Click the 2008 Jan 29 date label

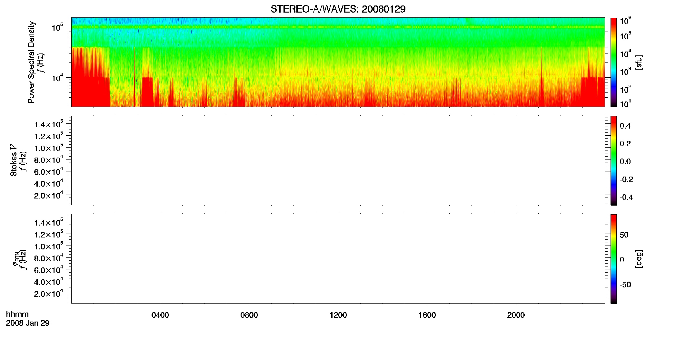[28, 323]
